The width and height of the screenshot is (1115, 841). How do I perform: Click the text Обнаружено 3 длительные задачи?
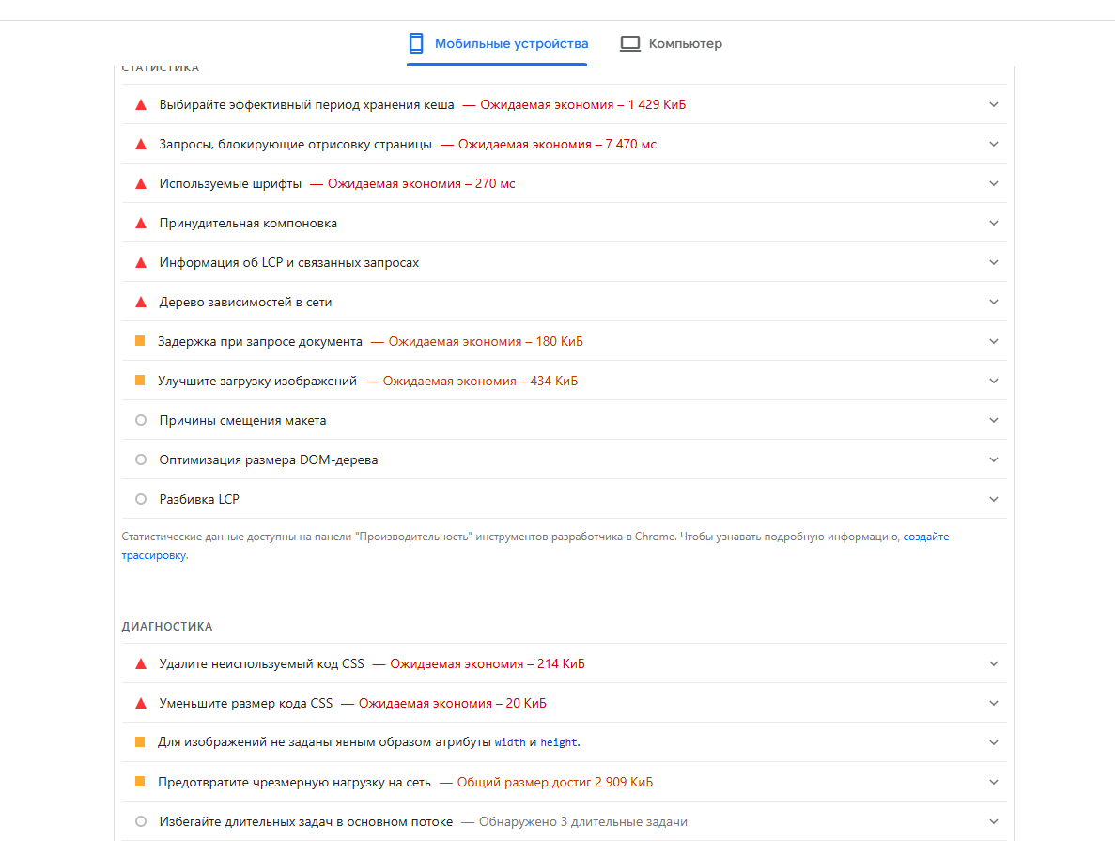(583, 822)
